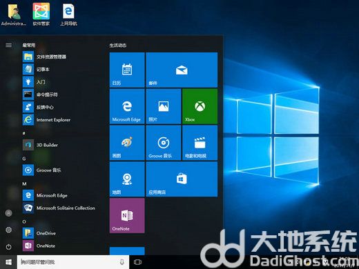Open the 日历 calendar tile
The height and width of the screenshot is (269, 359).
127,70
